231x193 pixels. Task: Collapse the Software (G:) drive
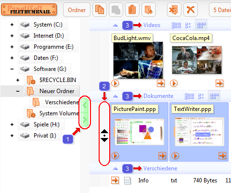pyautogui.click(x=12, y=69)
